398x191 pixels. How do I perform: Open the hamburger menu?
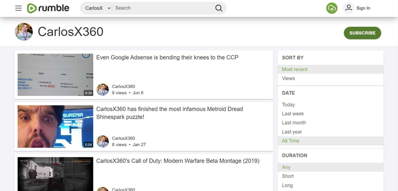tap(18, 8)
